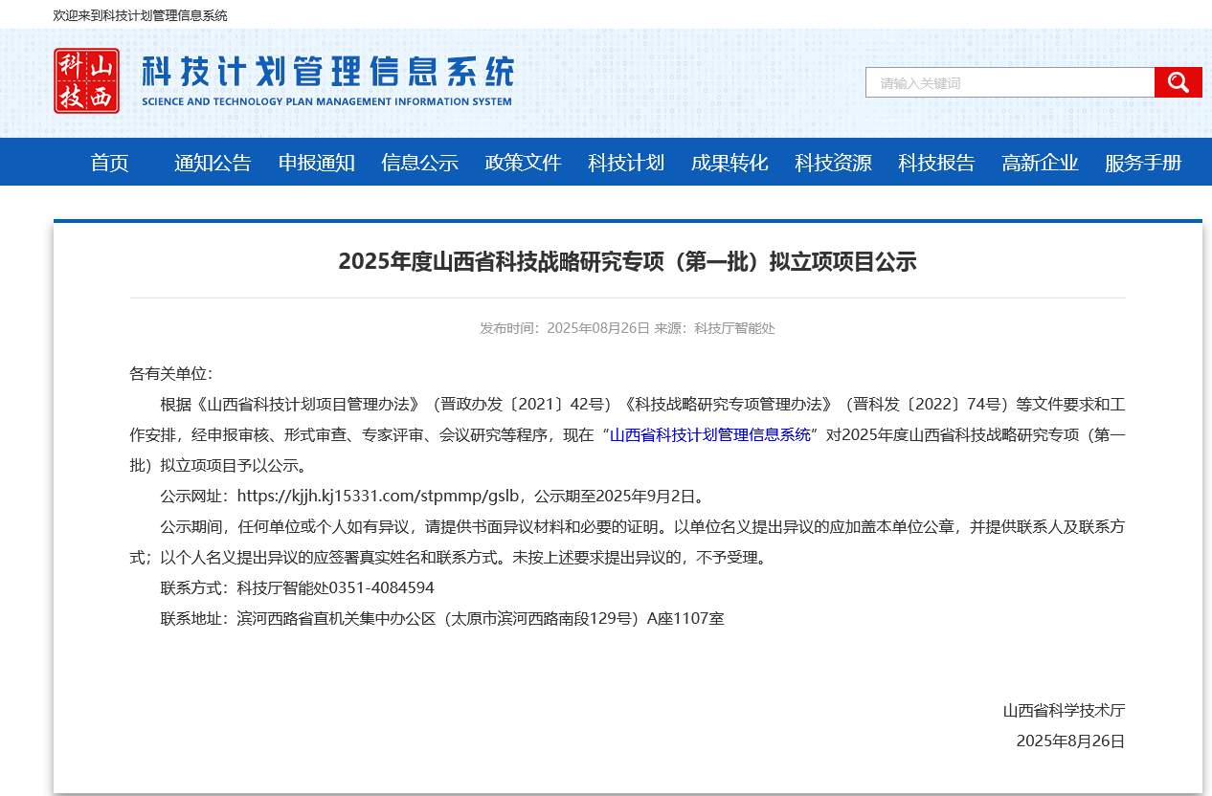
Task: Click the red search magnifier button
Action: [x=1178, y=82]
